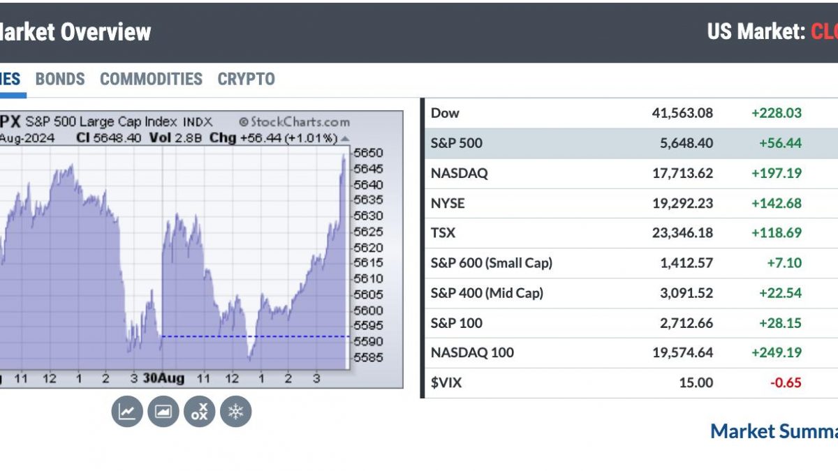Switch to the CRYPTO tab
838x471 pixels.
pos(247,79)
